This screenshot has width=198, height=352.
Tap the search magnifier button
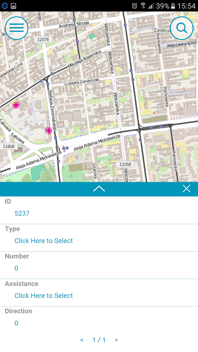[x=182, y=28]
